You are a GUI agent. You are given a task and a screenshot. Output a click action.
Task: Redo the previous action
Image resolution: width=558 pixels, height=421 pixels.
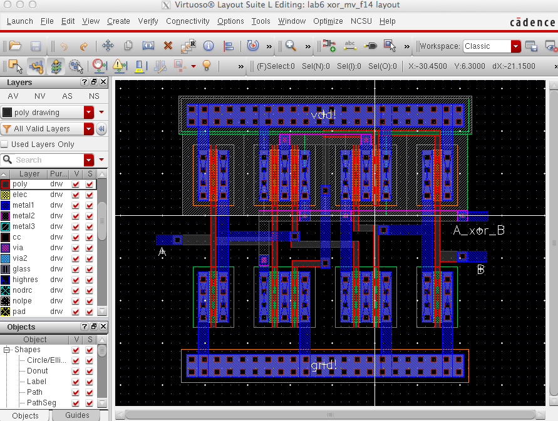point(84,46)
